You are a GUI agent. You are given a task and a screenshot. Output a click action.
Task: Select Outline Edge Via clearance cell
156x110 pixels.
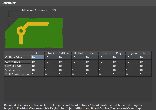(x=92, y=57)
